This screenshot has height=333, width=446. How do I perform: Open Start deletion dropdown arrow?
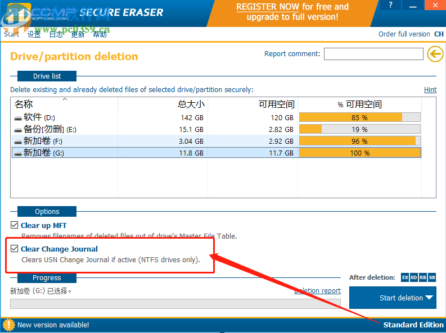click(429, 298)
